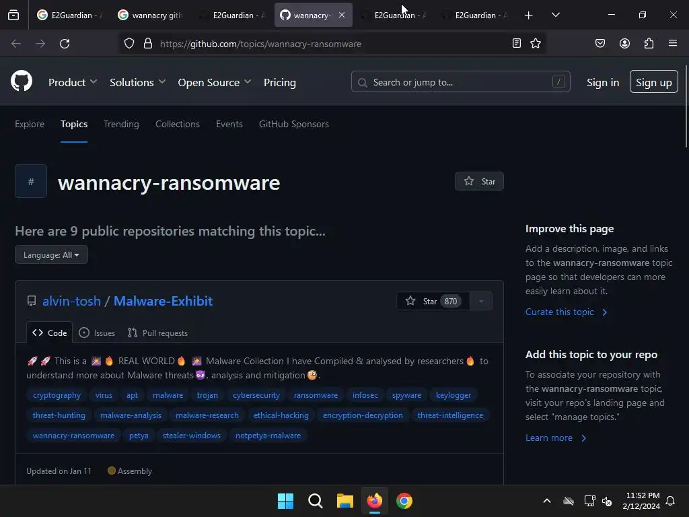Open the GitHub Sponsors tab
Screen dimensions: 689x517
click(294, 124)
